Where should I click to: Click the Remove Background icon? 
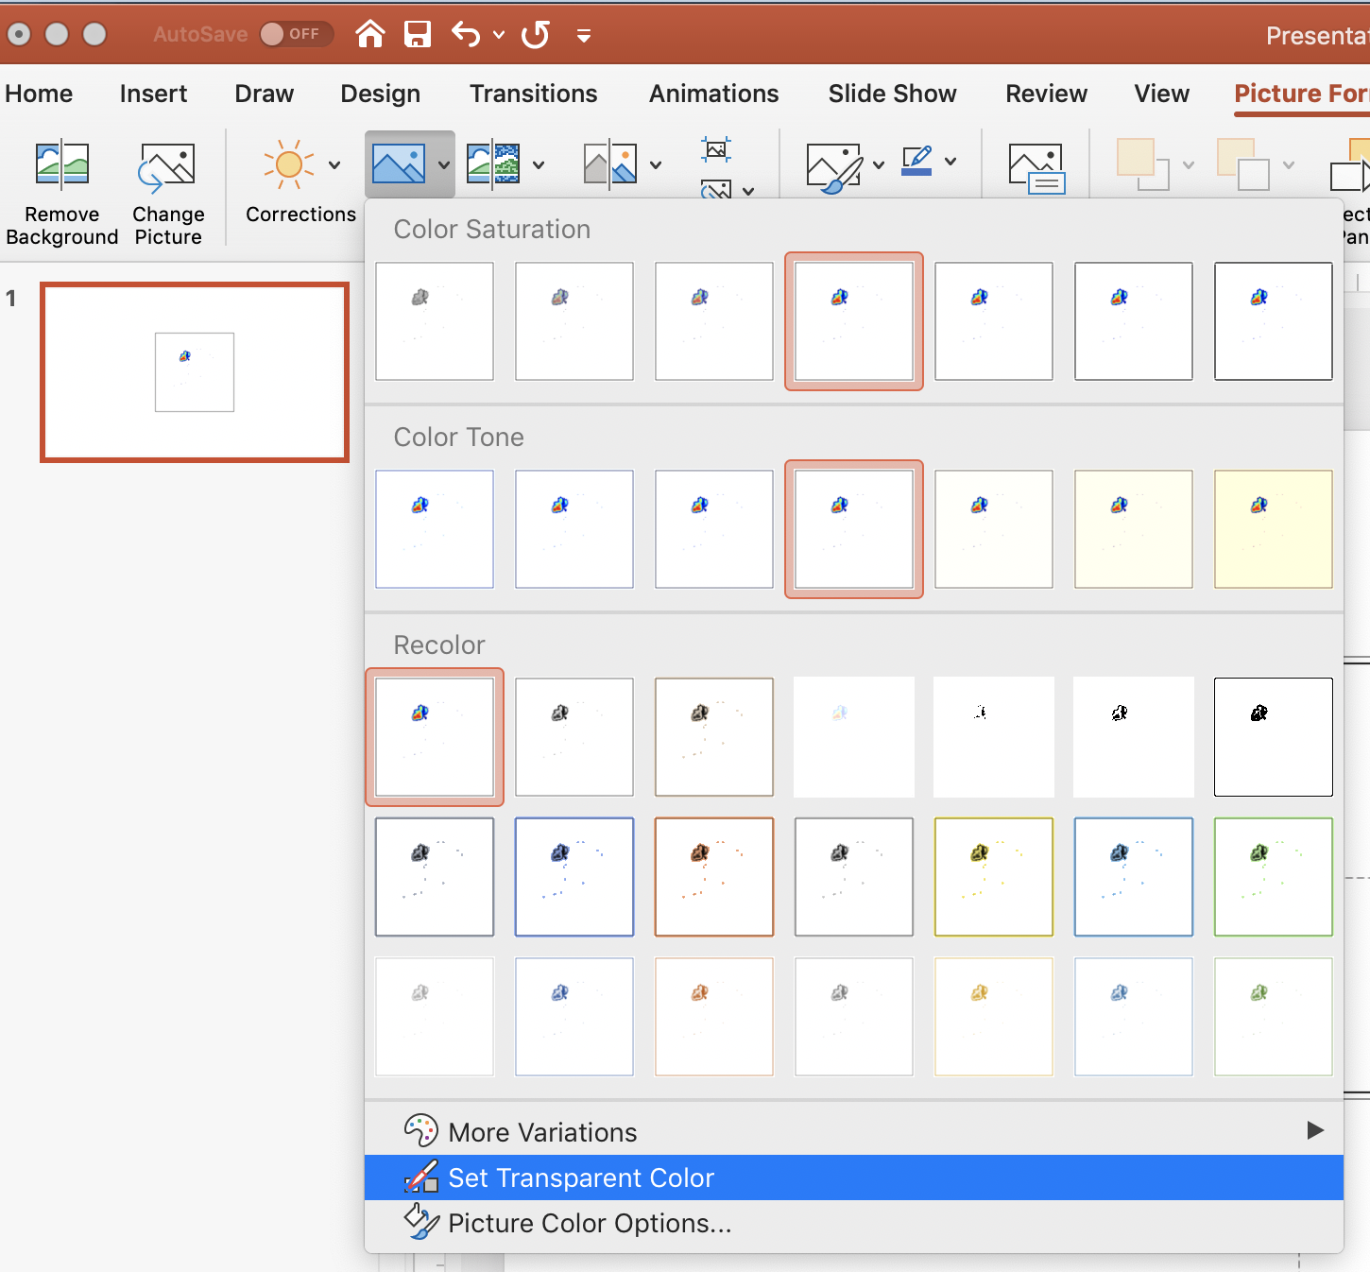62,165
